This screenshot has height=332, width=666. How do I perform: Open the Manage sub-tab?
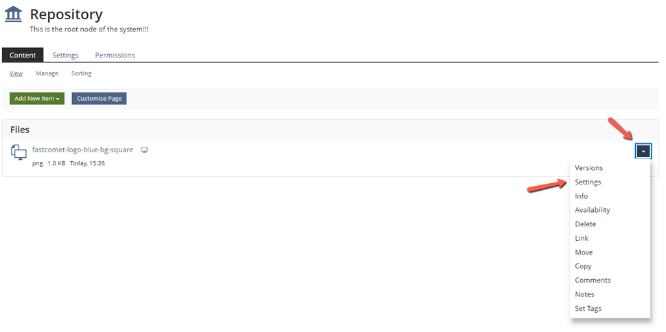tap(47, 73)
